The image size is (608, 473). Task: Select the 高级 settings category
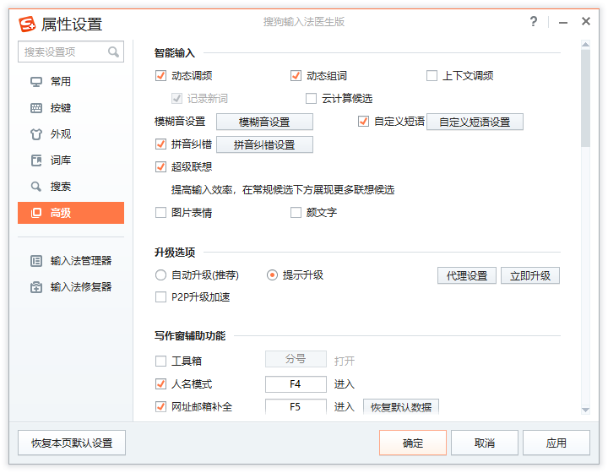click(x=71, y=213)
